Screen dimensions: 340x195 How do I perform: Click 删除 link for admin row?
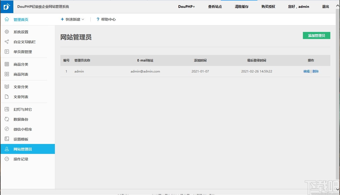coord(315,71)
